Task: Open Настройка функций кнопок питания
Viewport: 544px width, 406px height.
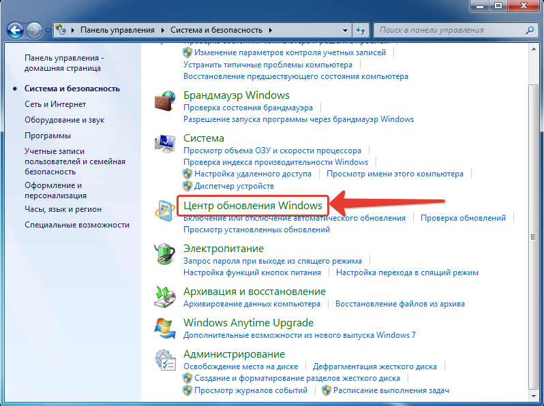Action: 252,272
